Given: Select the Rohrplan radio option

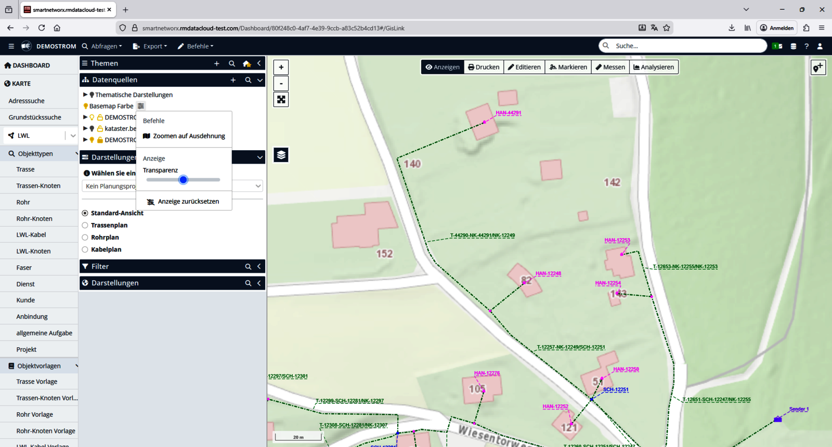Looking at the screenshot, I should (x=85, y=238).
